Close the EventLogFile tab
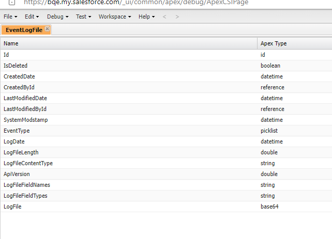This screenshot has width=332, height=239. coord(48,29)
